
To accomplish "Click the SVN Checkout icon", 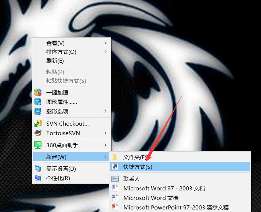I will click(x=38, y=123).
